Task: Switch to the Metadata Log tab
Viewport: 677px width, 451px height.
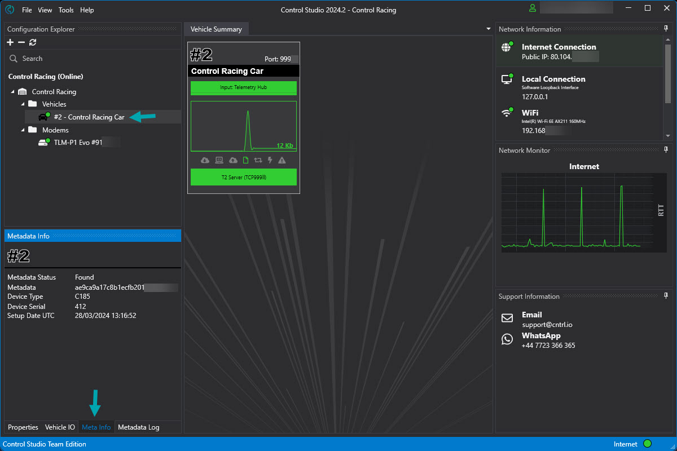Action: (139, 427)
